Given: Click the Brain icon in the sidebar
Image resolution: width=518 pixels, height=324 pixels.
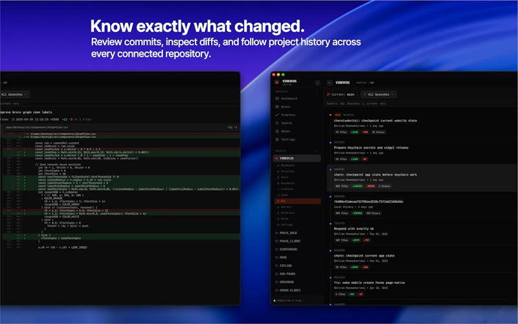Looking at the screenshot, I should [x=277, y=107].
